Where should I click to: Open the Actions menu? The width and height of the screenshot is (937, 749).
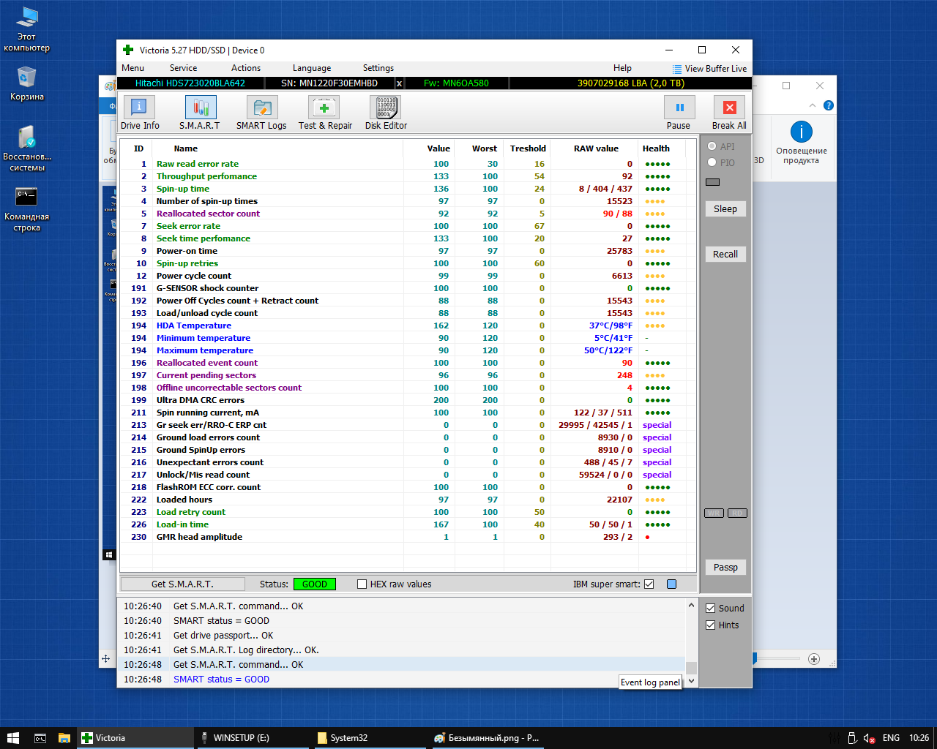246,68
